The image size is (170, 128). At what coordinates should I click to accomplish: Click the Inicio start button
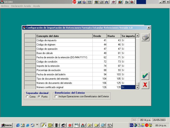(x=7, y=125)
